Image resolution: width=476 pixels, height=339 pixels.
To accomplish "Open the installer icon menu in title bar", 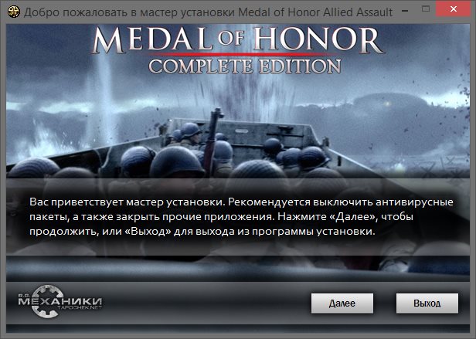I will [13, 12].
